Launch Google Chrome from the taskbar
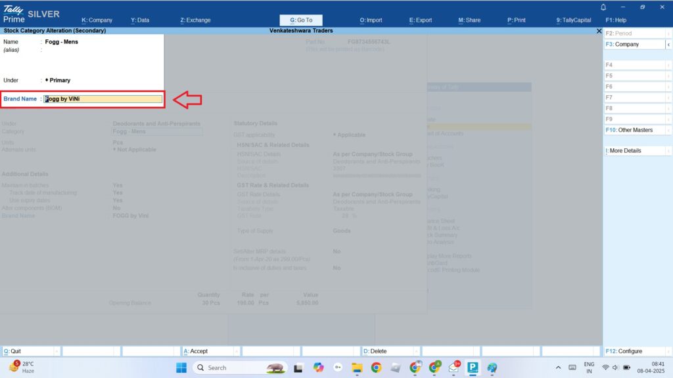Viewport: 673px width, 378px height. [x=377, y=367]
